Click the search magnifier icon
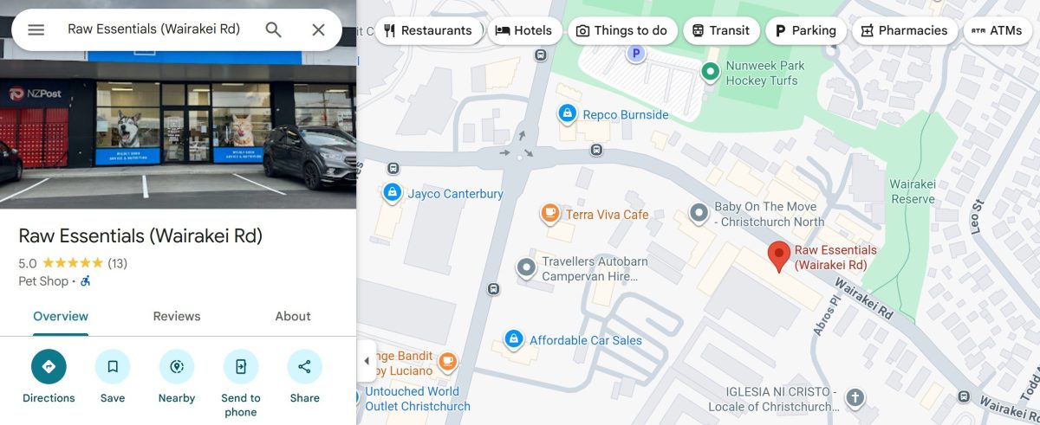This screenshot has width=1040, height=425. click(x=273, y=29)
